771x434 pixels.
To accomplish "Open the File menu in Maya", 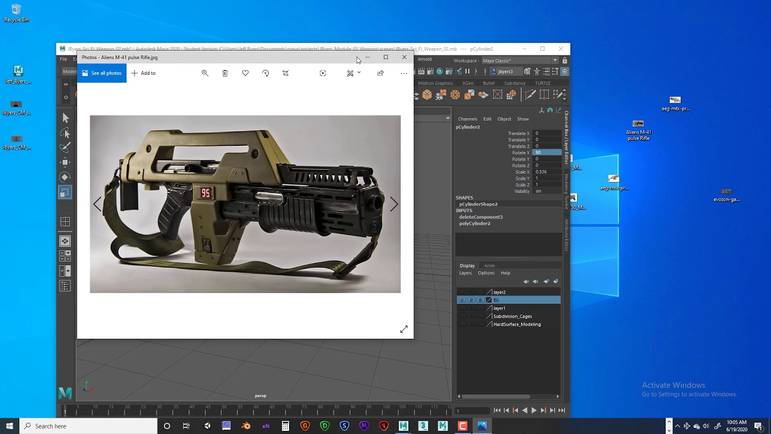I will tap(63, 59).
